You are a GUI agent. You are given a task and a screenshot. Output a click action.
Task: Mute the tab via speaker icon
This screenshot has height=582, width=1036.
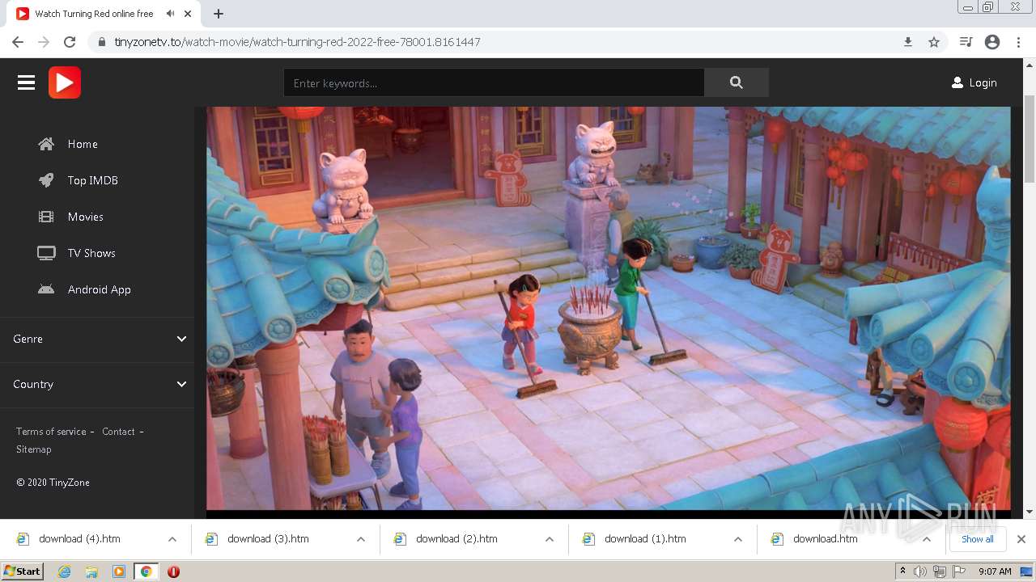[170, 14]
